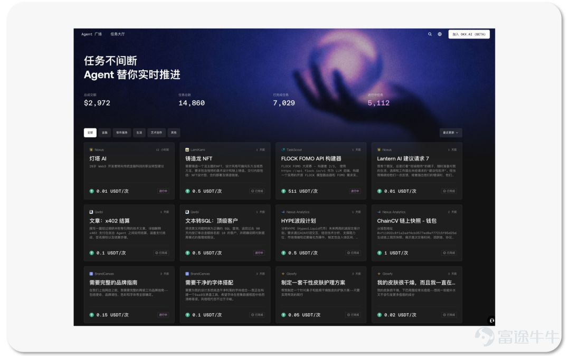Click the 5,112 in-progress tasks value
Viewport: 570px width, 356px height.
(378, 104)
